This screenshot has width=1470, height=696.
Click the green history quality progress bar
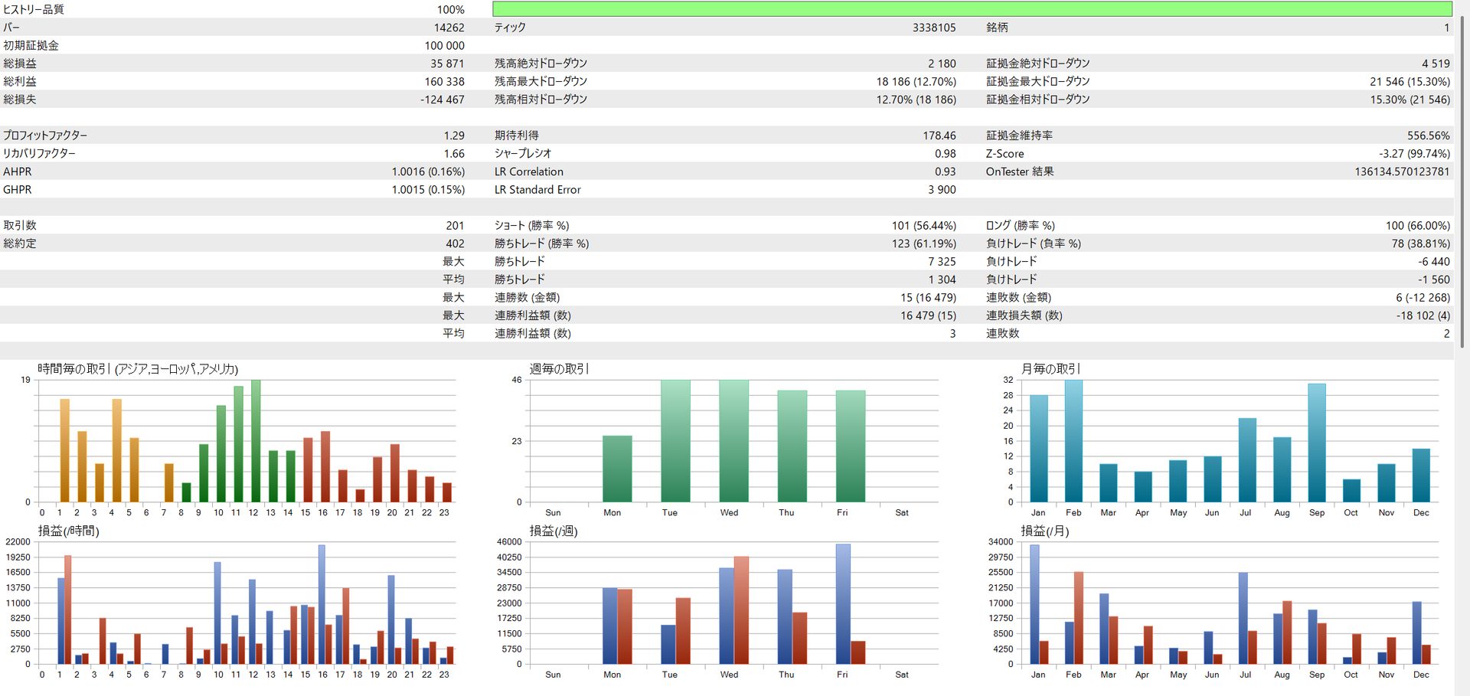pyautogui.click(x=972, y=9)
